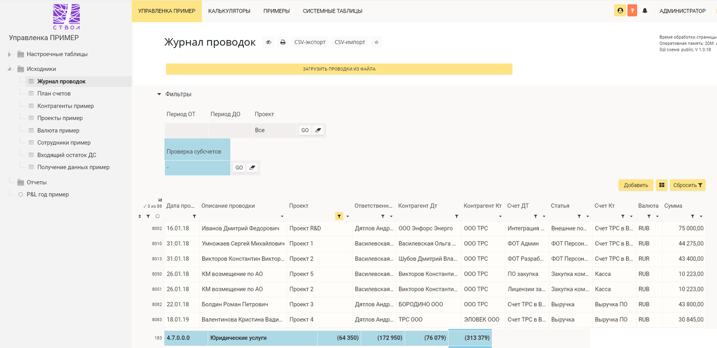This screenshot has width=717, height=348.
Task: Select row with id 8002
Action: point(157,228)
